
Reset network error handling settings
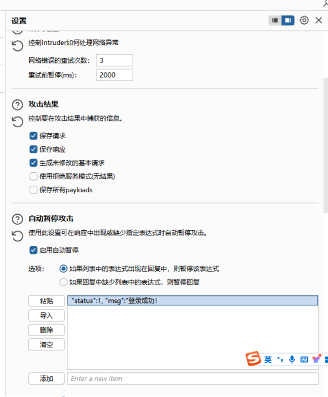pos(18,46)
